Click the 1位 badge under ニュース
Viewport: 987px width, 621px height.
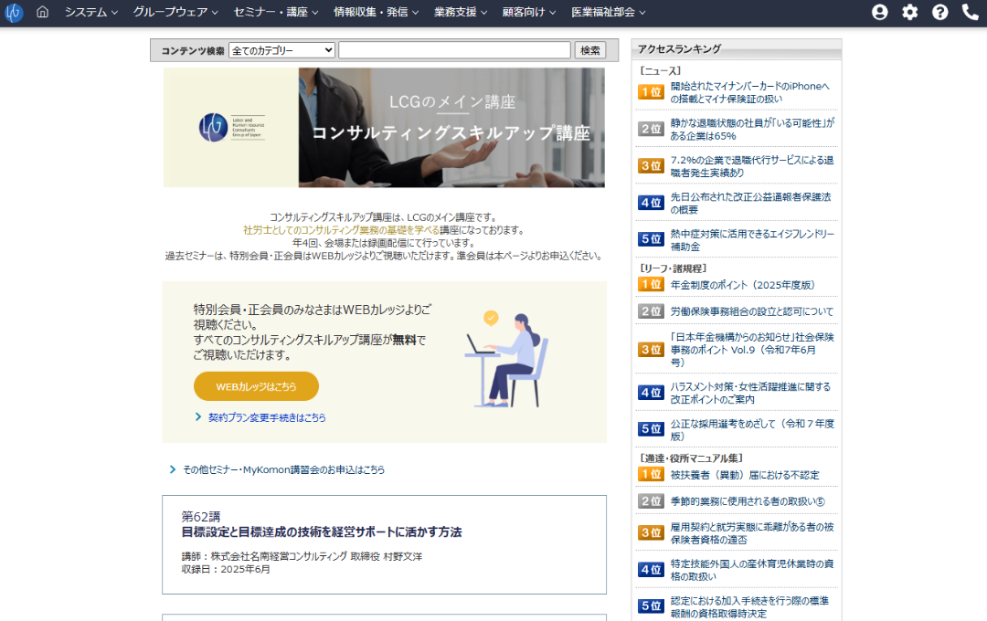pyautogui.click(x=651, y=92)
